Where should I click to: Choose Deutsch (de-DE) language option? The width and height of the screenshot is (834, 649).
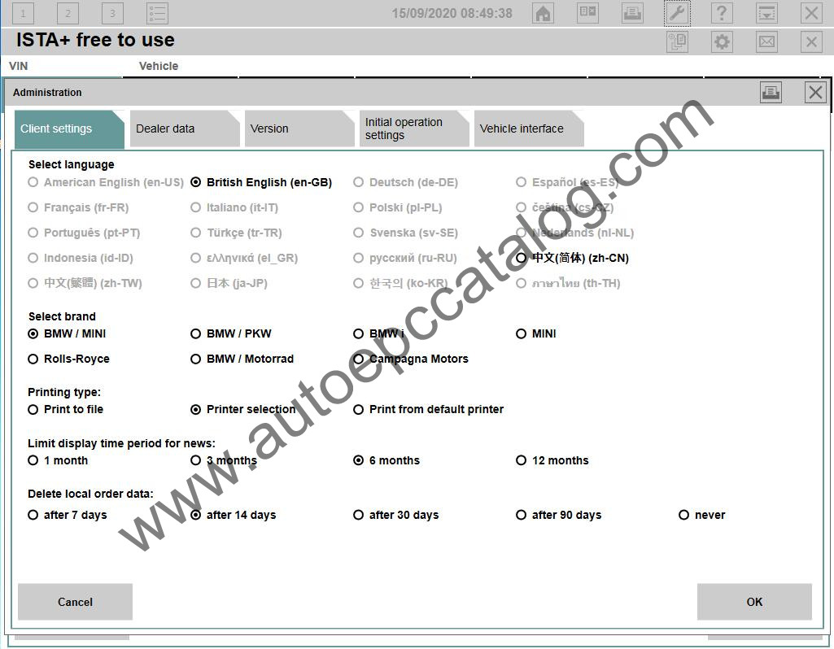coord(406,182)
